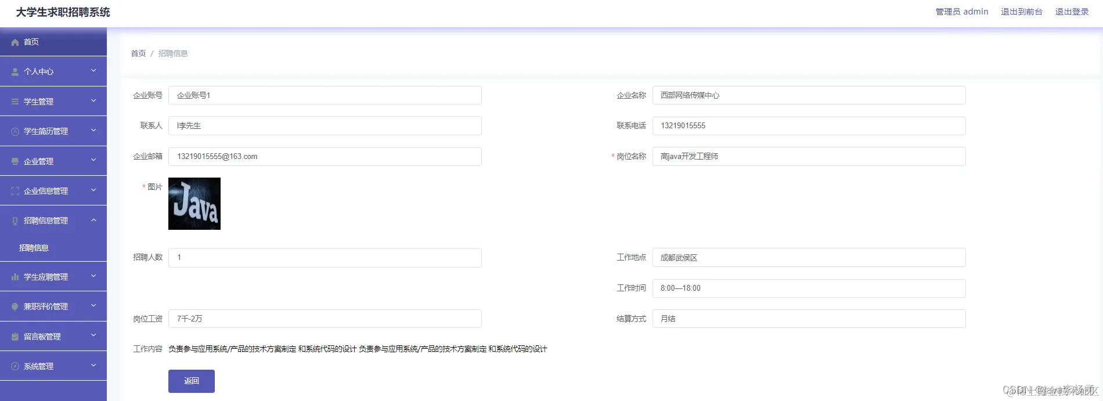Open the 学生管理 menu item
The image size is (1103, 401).
(53, 102)
